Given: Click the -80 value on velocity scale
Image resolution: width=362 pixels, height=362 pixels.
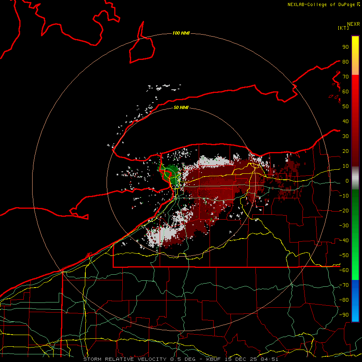Looking at the screenshot, I should tap(344, 300).
